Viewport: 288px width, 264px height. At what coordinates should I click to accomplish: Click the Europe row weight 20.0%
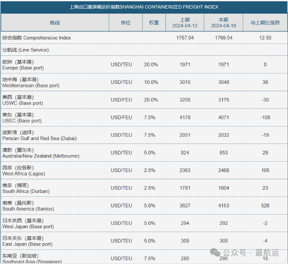tap(151, 65)
